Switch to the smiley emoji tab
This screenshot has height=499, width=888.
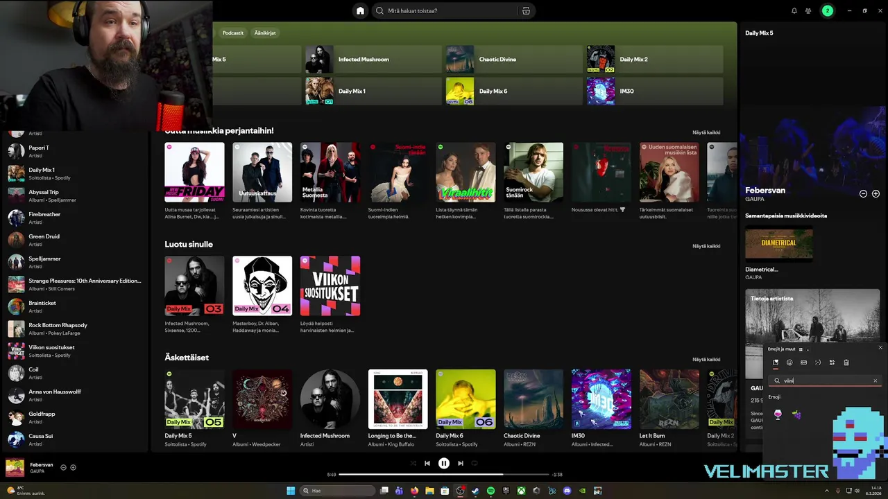point(789,362)
